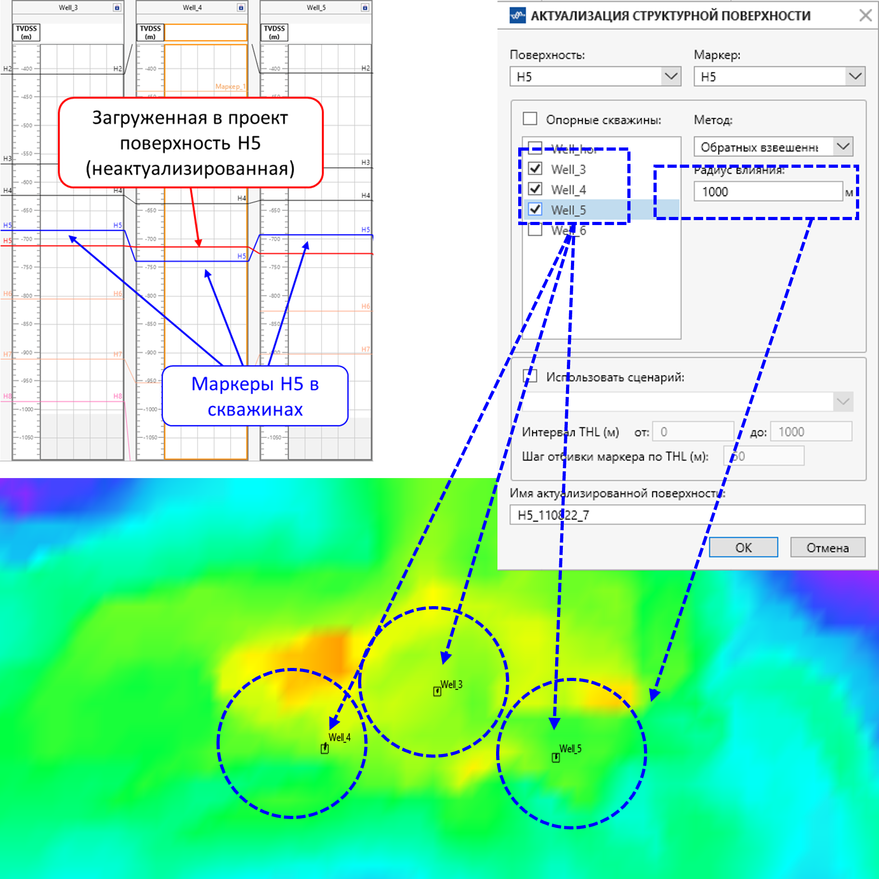The height and width of the screenshot is (879, 879).
Task: Focus the actualized surface name field
Action: pyautogui.click(x=687, y=515)
